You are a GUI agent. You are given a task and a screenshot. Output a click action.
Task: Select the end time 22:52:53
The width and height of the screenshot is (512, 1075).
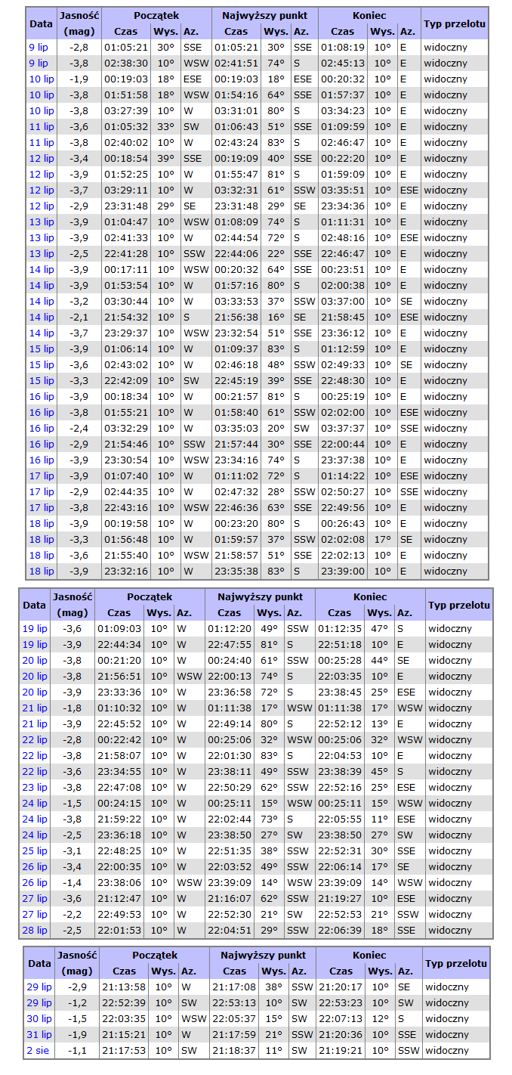point(340,914)
